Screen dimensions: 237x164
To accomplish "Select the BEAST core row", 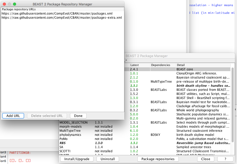I will (177, 69).
